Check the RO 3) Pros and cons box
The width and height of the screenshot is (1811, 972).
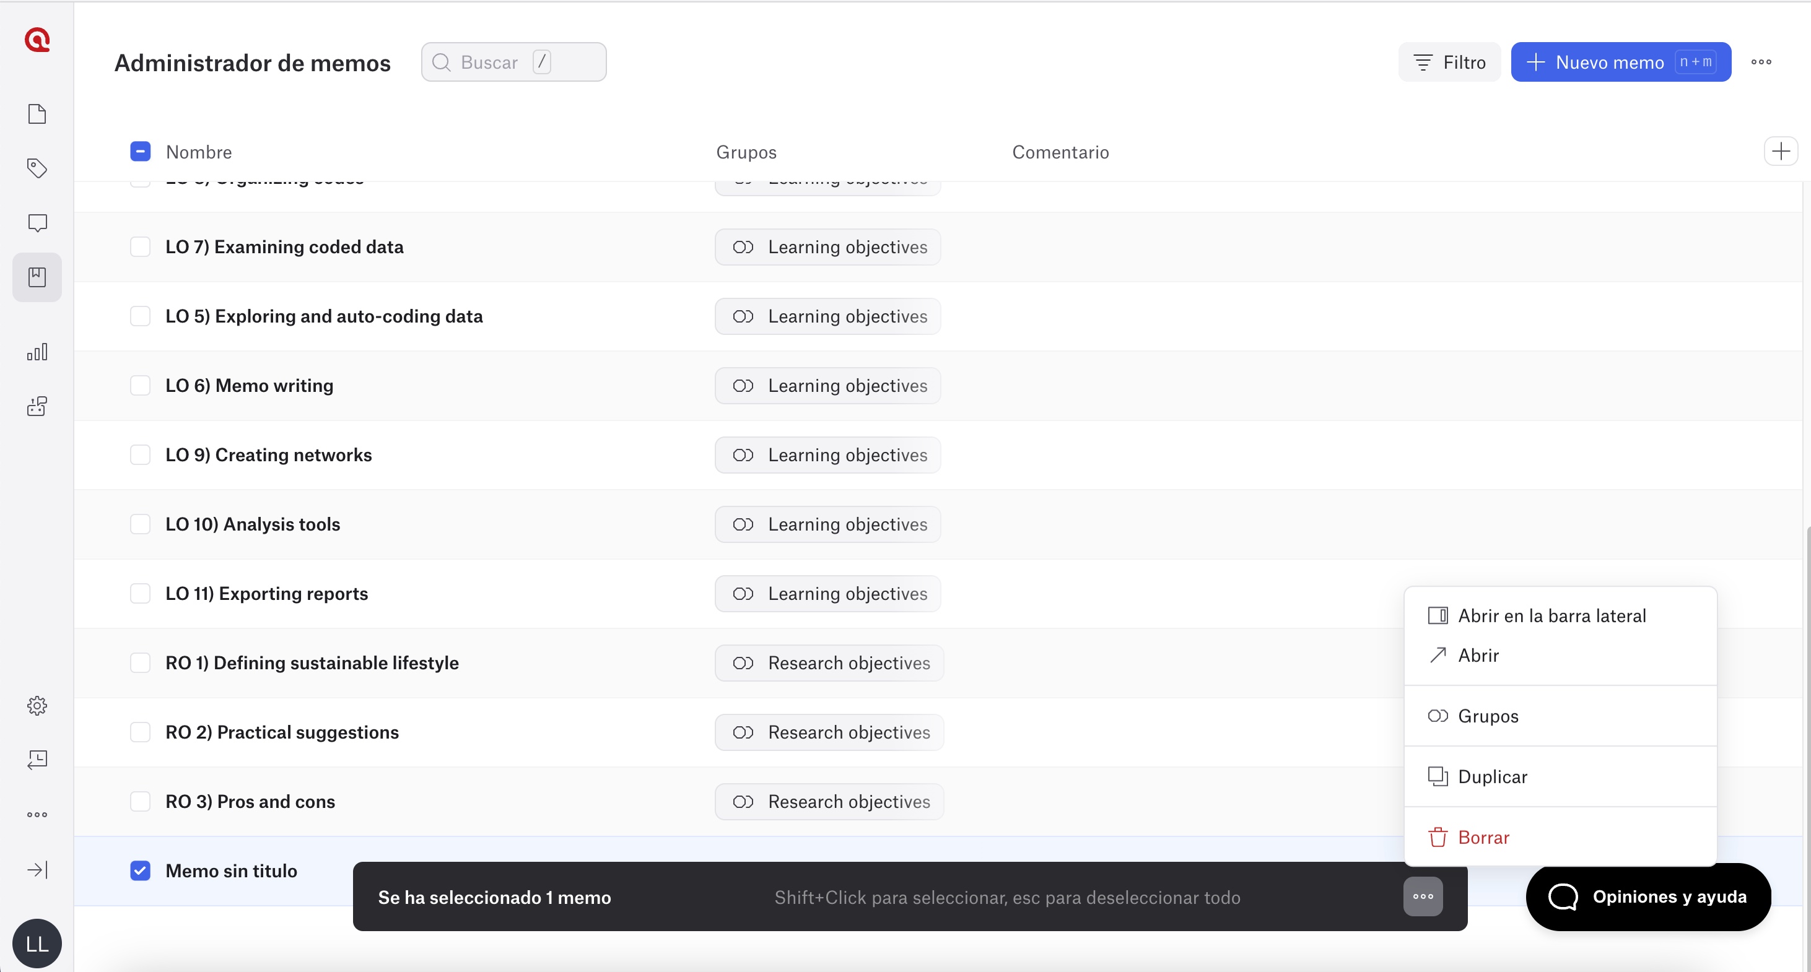click(141, 801)
